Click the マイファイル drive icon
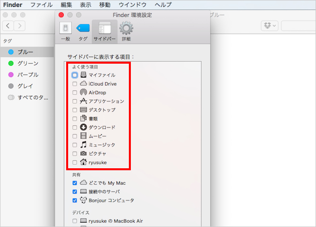This screenshot has width=316, height=227. click(x=83, y=75)
